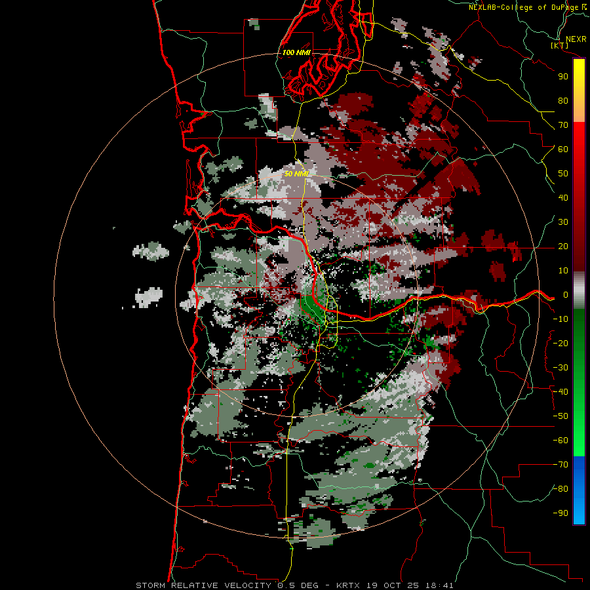
Task: Click the "100 NMI" range ring label
Action: pyautogui.click(x=296, y=52)
